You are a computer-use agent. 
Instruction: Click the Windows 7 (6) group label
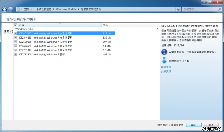24,29
